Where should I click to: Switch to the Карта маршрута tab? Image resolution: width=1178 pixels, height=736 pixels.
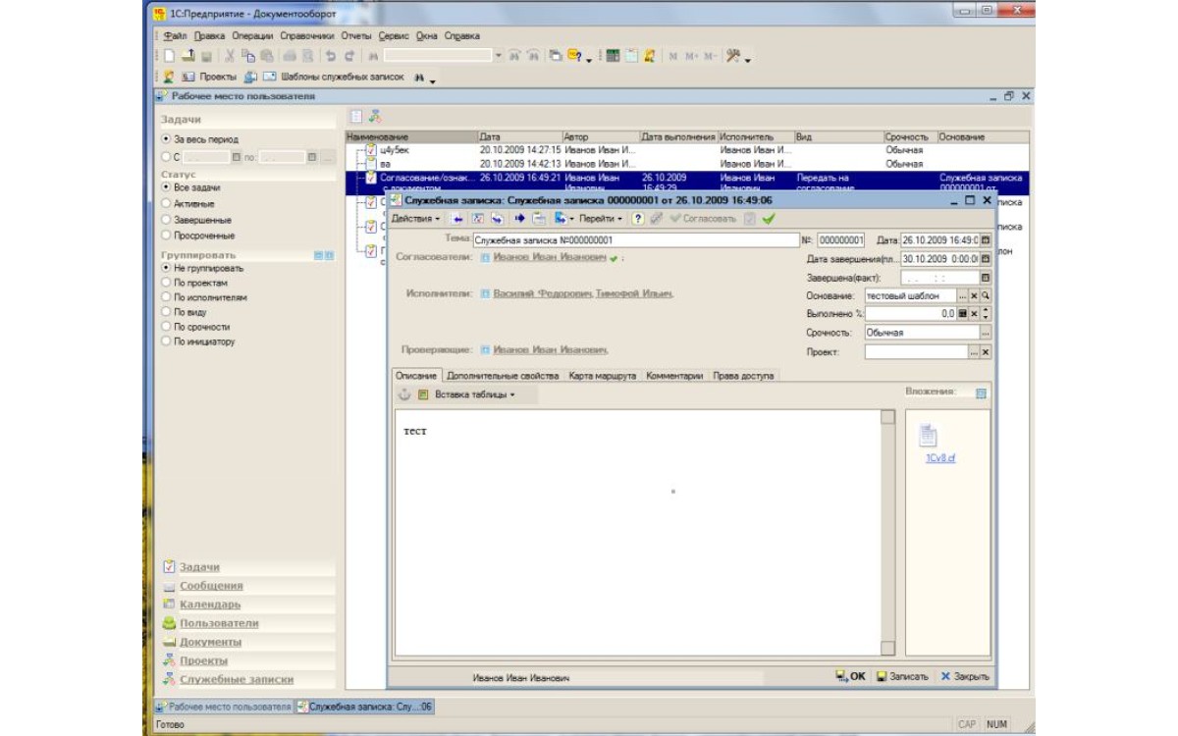click(x=602, y=375)
